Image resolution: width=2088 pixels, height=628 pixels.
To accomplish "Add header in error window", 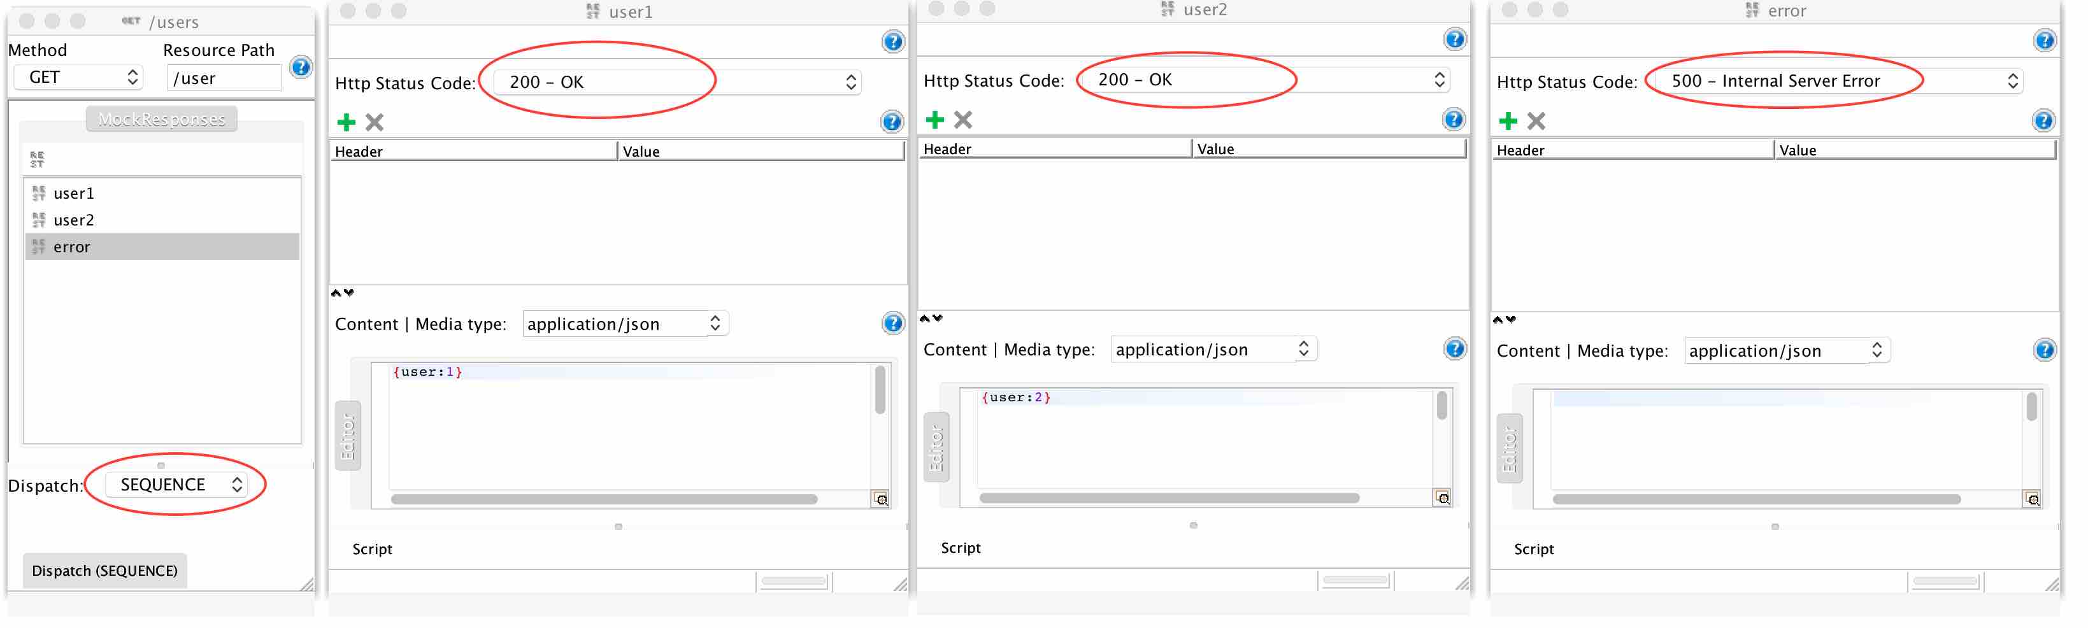I will point(1508,122).
